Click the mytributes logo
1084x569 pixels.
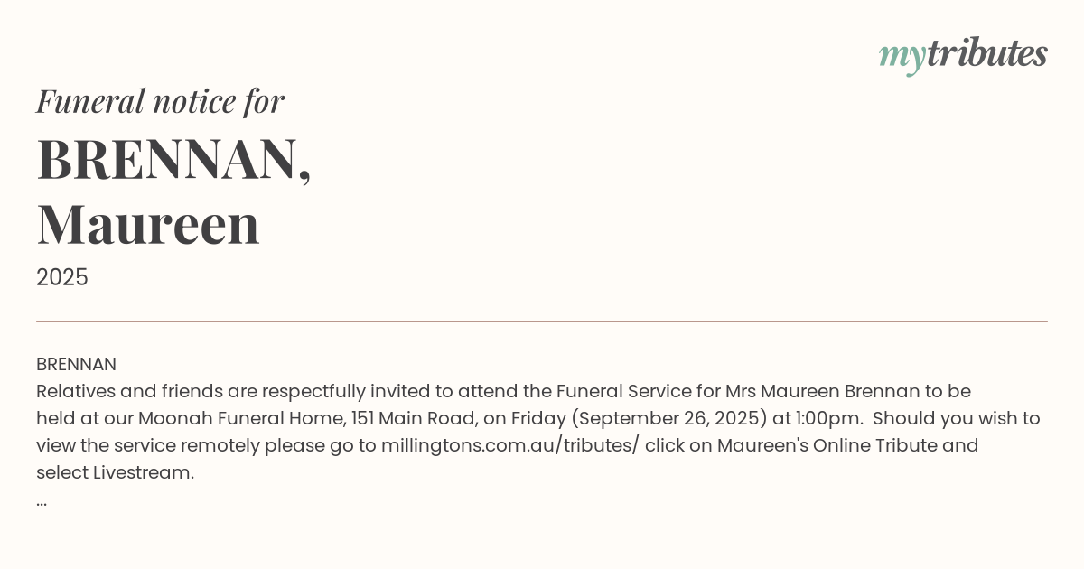[x=962, y=54]
